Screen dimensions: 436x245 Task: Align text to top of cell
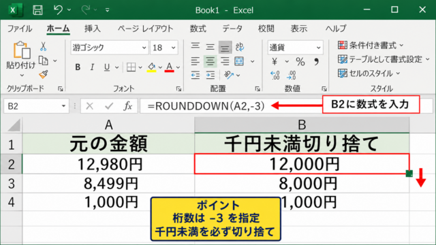(x=196, y=46)
